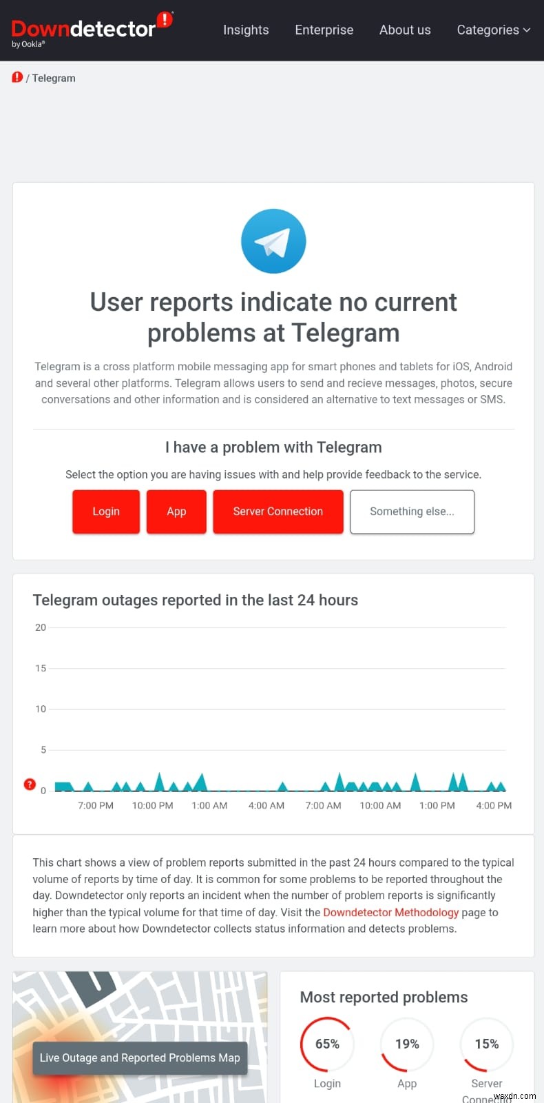Viewport: 544px width, 1103px height.
Task: Click the 4:00 AM chart time label
Action: coord(266,805)
